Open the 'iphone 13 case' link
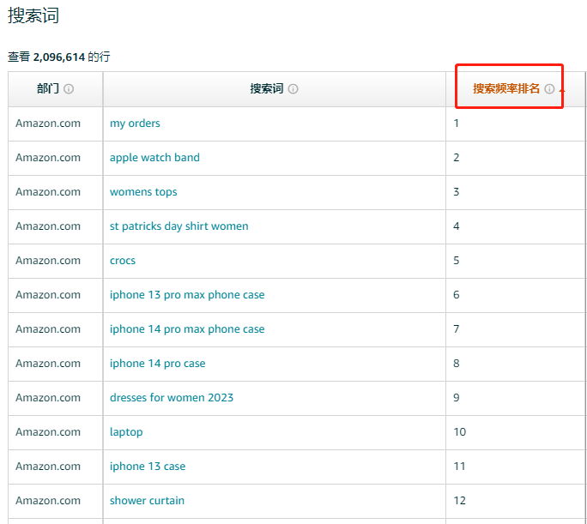Screen dimensions: 587x524 click(x=148, y=467)
